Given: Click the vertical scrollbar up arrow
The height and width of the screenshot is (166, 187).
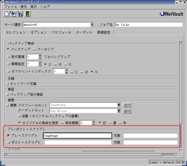Looking at the screenshot, I should 181,43.
